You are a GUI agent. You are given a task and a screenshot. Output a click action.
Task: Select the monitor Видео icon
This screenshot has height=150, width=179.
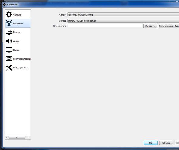(x=9, y=50)
